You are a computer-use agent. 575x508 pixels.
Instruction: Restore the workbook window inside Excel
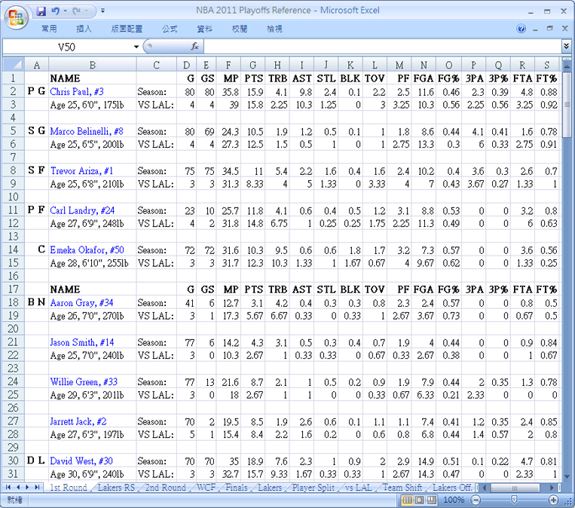[549, 29]
